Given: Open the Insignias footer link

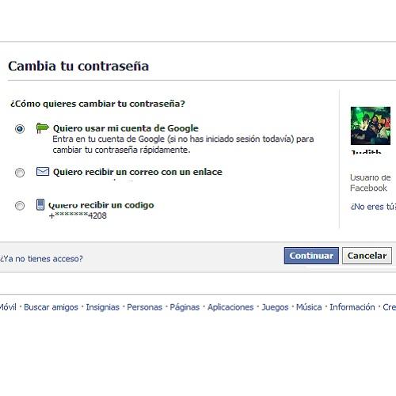Looking at the screenshot, I should [x=102, y=307].
